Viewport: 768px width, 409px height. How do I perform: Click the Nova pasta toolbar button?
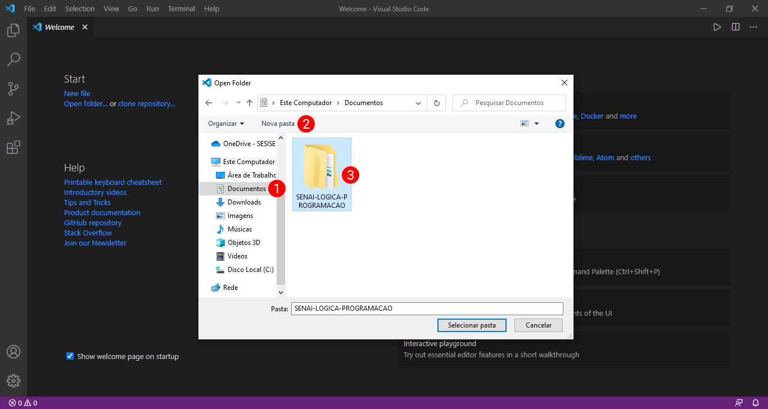(278, 124)
